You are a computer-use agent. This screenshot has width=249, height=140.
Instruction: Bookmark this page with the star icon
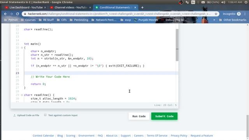216,14
